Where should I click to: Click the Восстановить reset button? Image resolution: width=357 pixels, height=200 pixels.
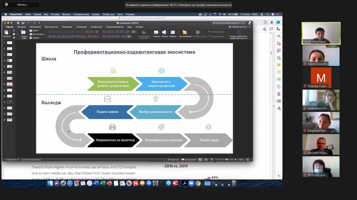[37, 34]
